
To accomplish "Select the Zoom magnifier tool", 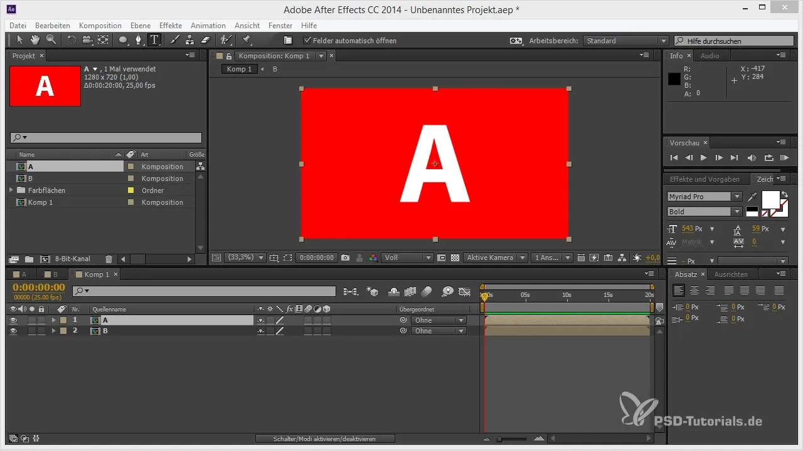I will pos(51,40).
